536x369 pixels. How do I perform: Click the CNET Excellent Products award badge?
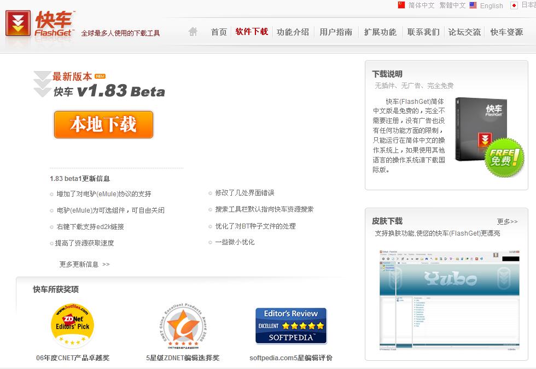pos(183,326)
